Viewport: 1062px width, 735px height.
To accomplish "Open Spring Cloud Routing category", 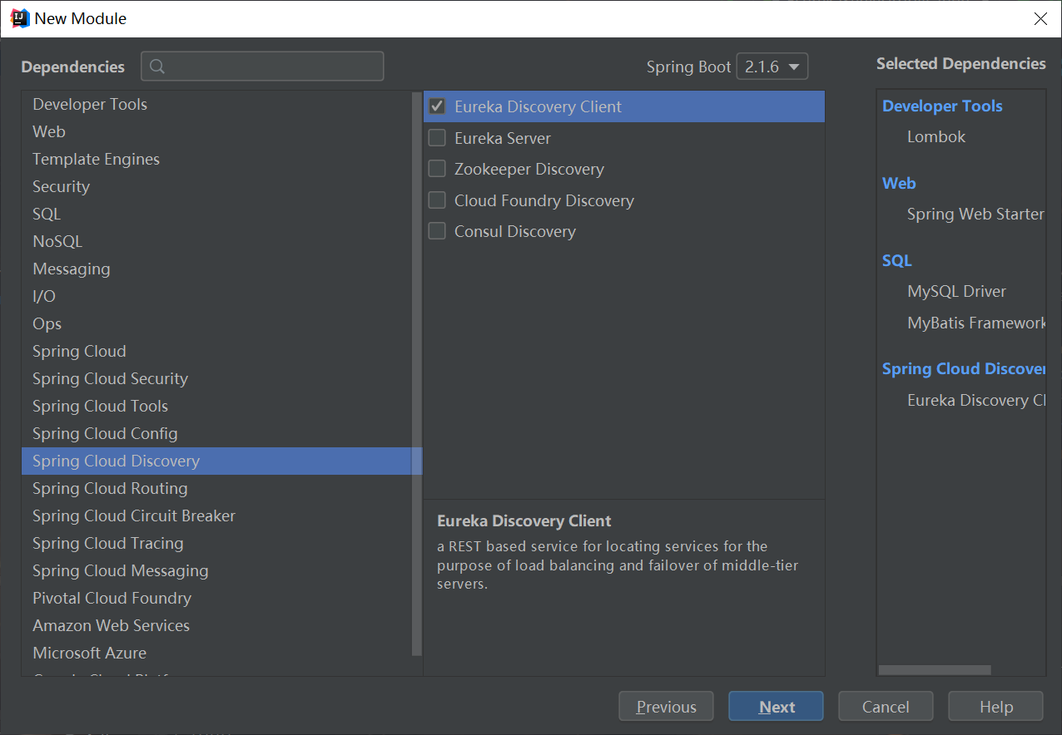I will pyautogui.click(x=216, y=488).
